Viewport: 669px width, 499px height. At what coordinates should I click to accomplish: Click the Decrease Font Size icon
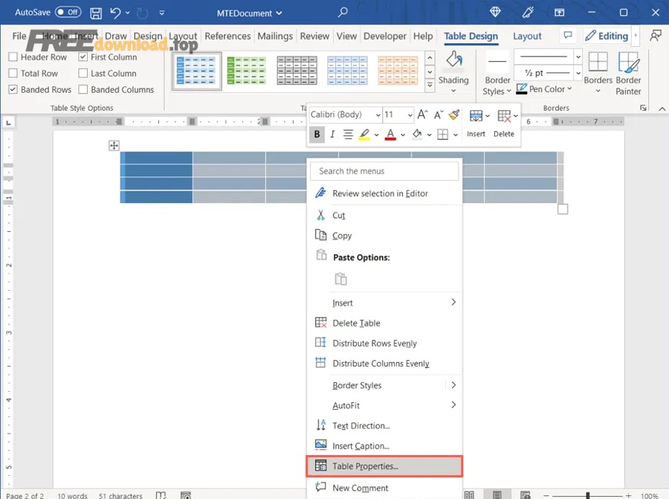coord(439,115)
